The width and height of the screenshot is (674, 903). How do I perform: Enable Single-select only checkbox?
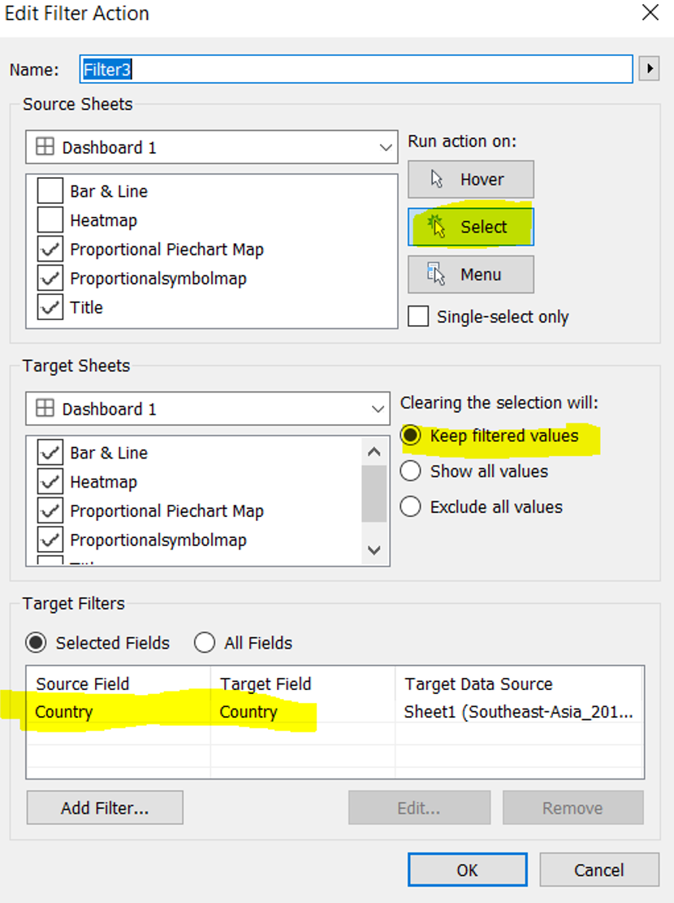coord(419,316)
